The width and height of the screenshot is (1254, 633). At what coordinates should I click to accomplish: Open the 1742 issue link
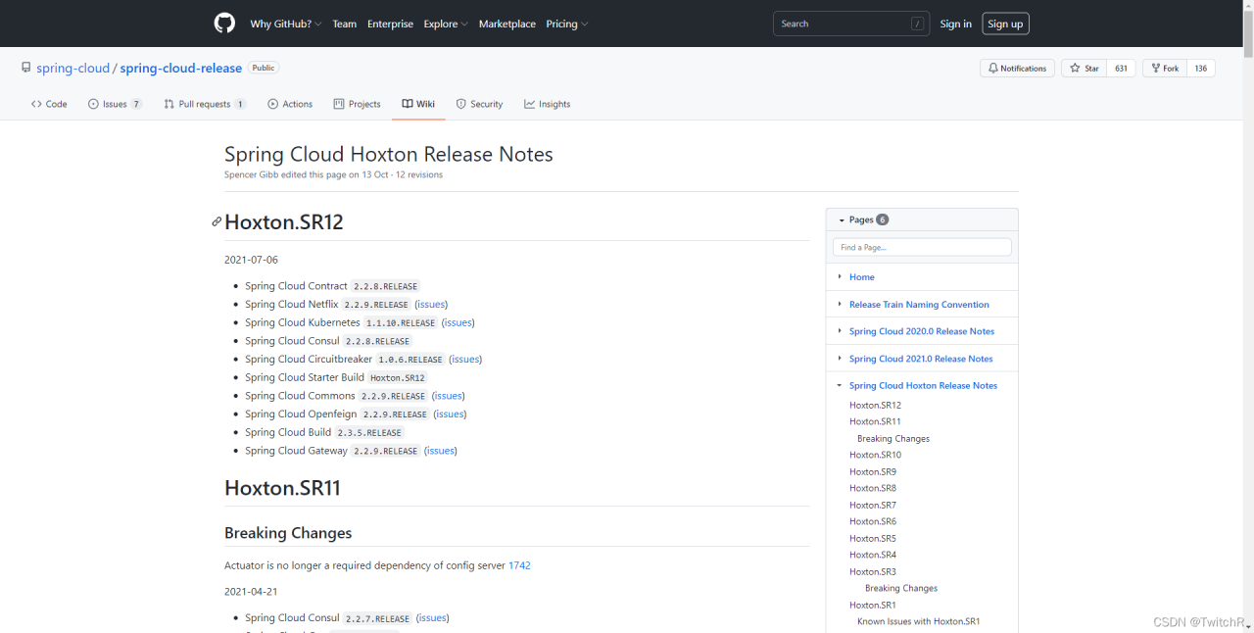pos(519,565)
